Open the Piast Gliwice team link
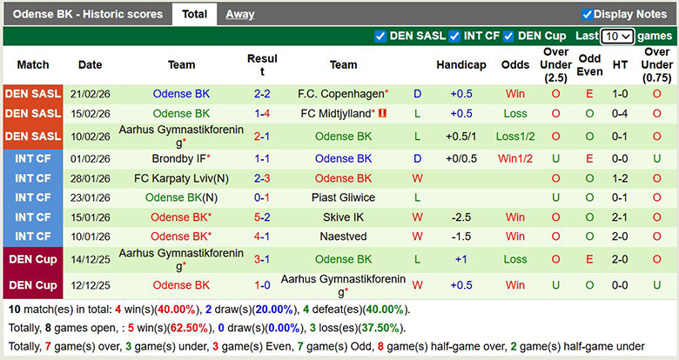This screenshot has height=360, width=679. coord(343,197)
